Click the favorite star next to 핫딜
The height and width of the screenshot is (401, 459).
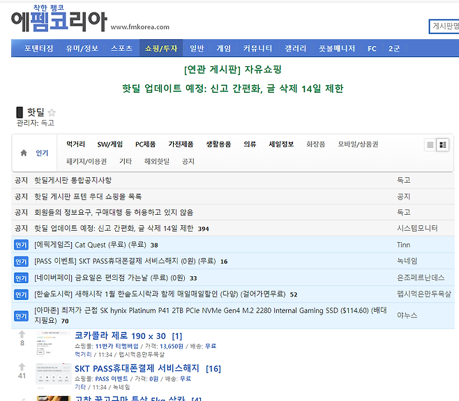[x=52, y=112]
